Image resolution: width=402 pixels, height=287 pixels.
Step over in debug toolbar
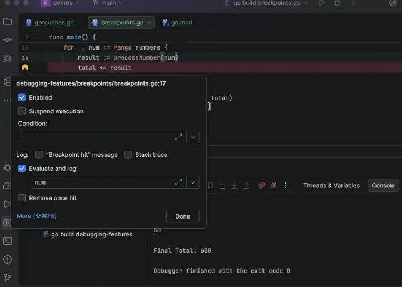(222, 185)
